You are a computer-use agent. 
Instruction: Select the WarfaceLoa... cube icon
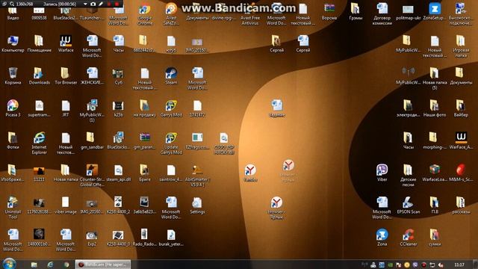[x=435, y=173]
